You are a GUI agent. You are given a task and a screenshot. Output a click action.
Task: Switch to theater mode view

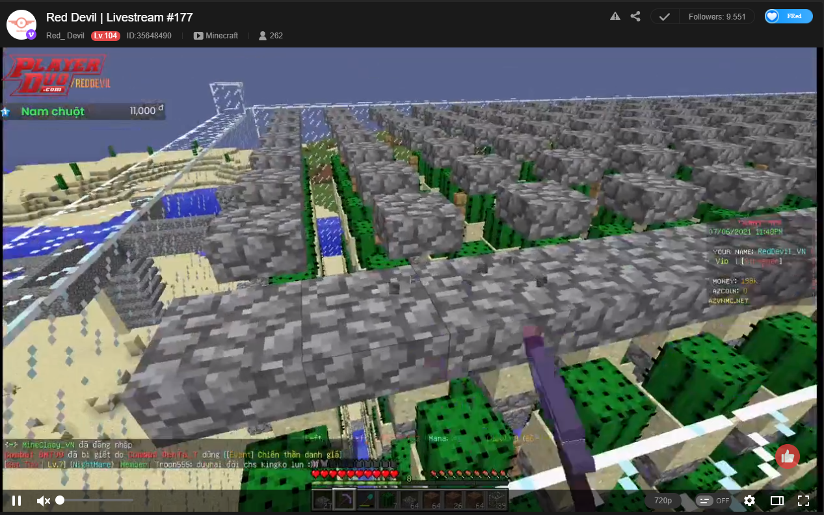pyautogui.click(x=777, y=501)
